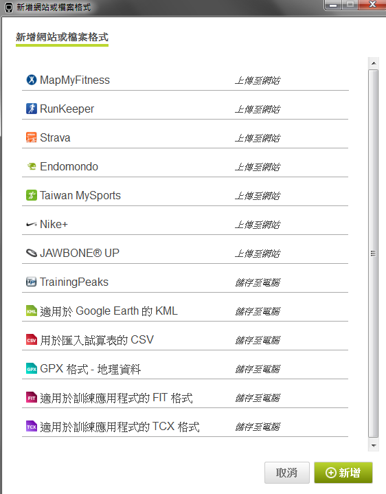
Task: Choose Strava as upload site
Action: pyautogui.click(x=55, y=137)
